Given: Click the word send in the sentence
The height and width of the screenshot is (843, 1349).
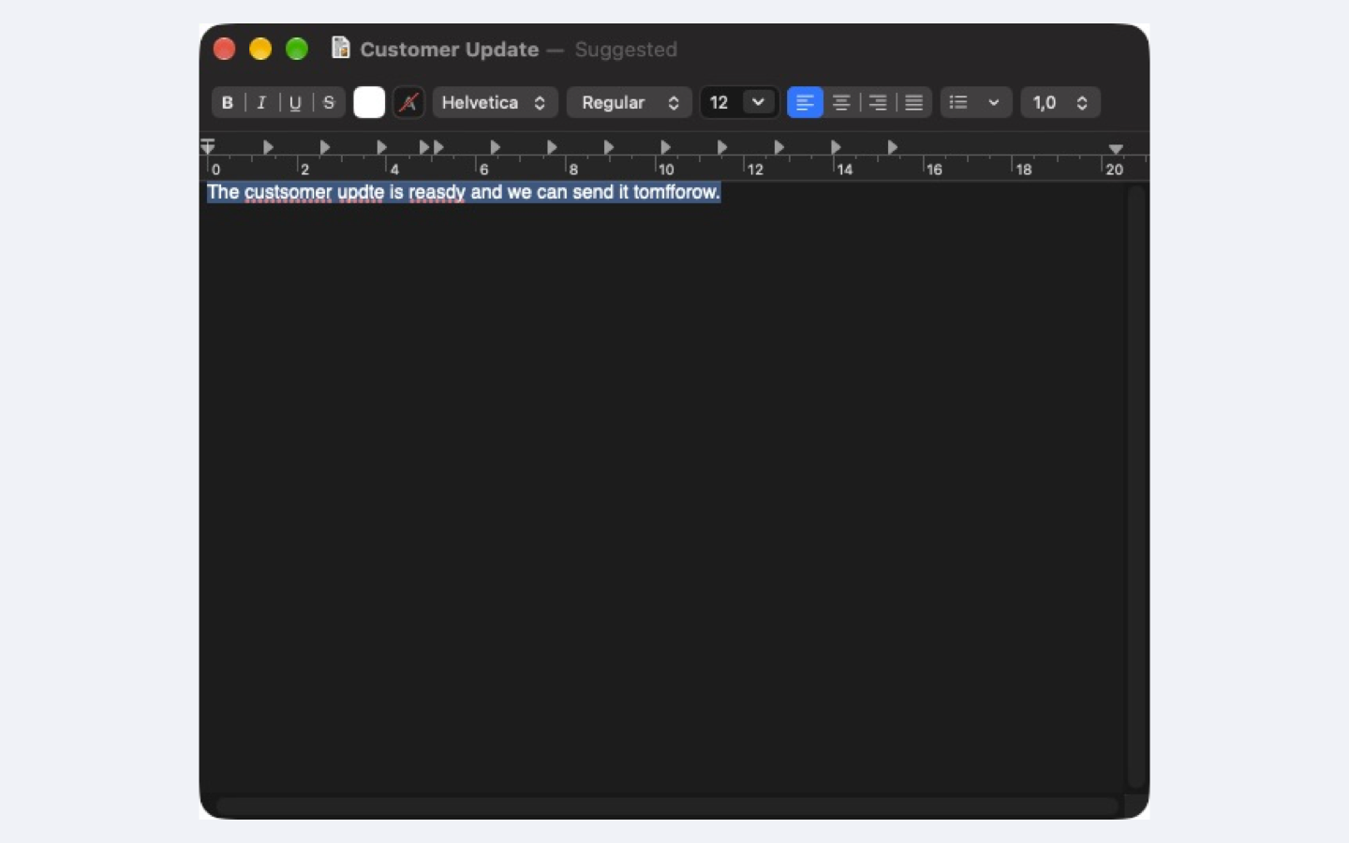Looking at the screenshot, I should (x=592, y=192).
